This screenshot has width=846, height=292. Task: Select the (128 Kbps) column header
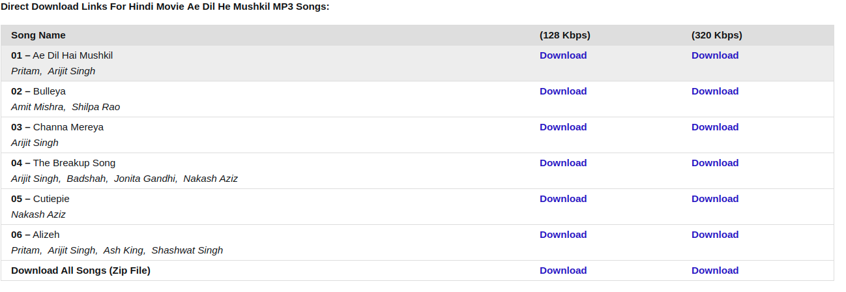pyautogui.click(x=565, y=35)
